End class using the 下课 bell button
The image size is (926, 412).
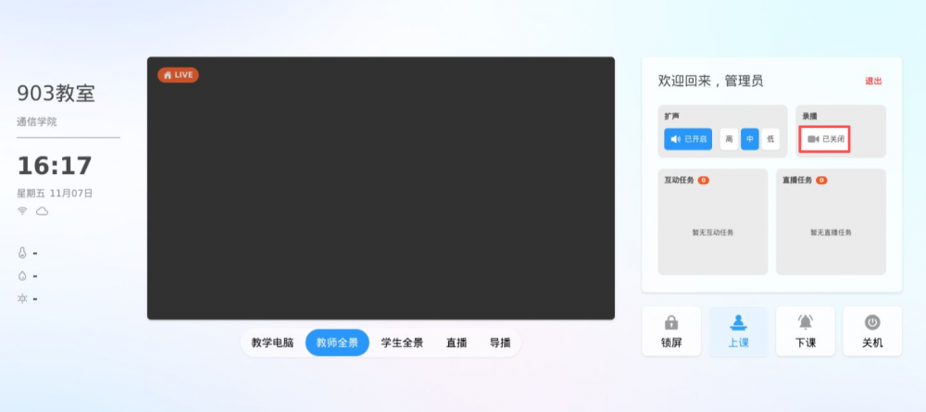[806, 331]
